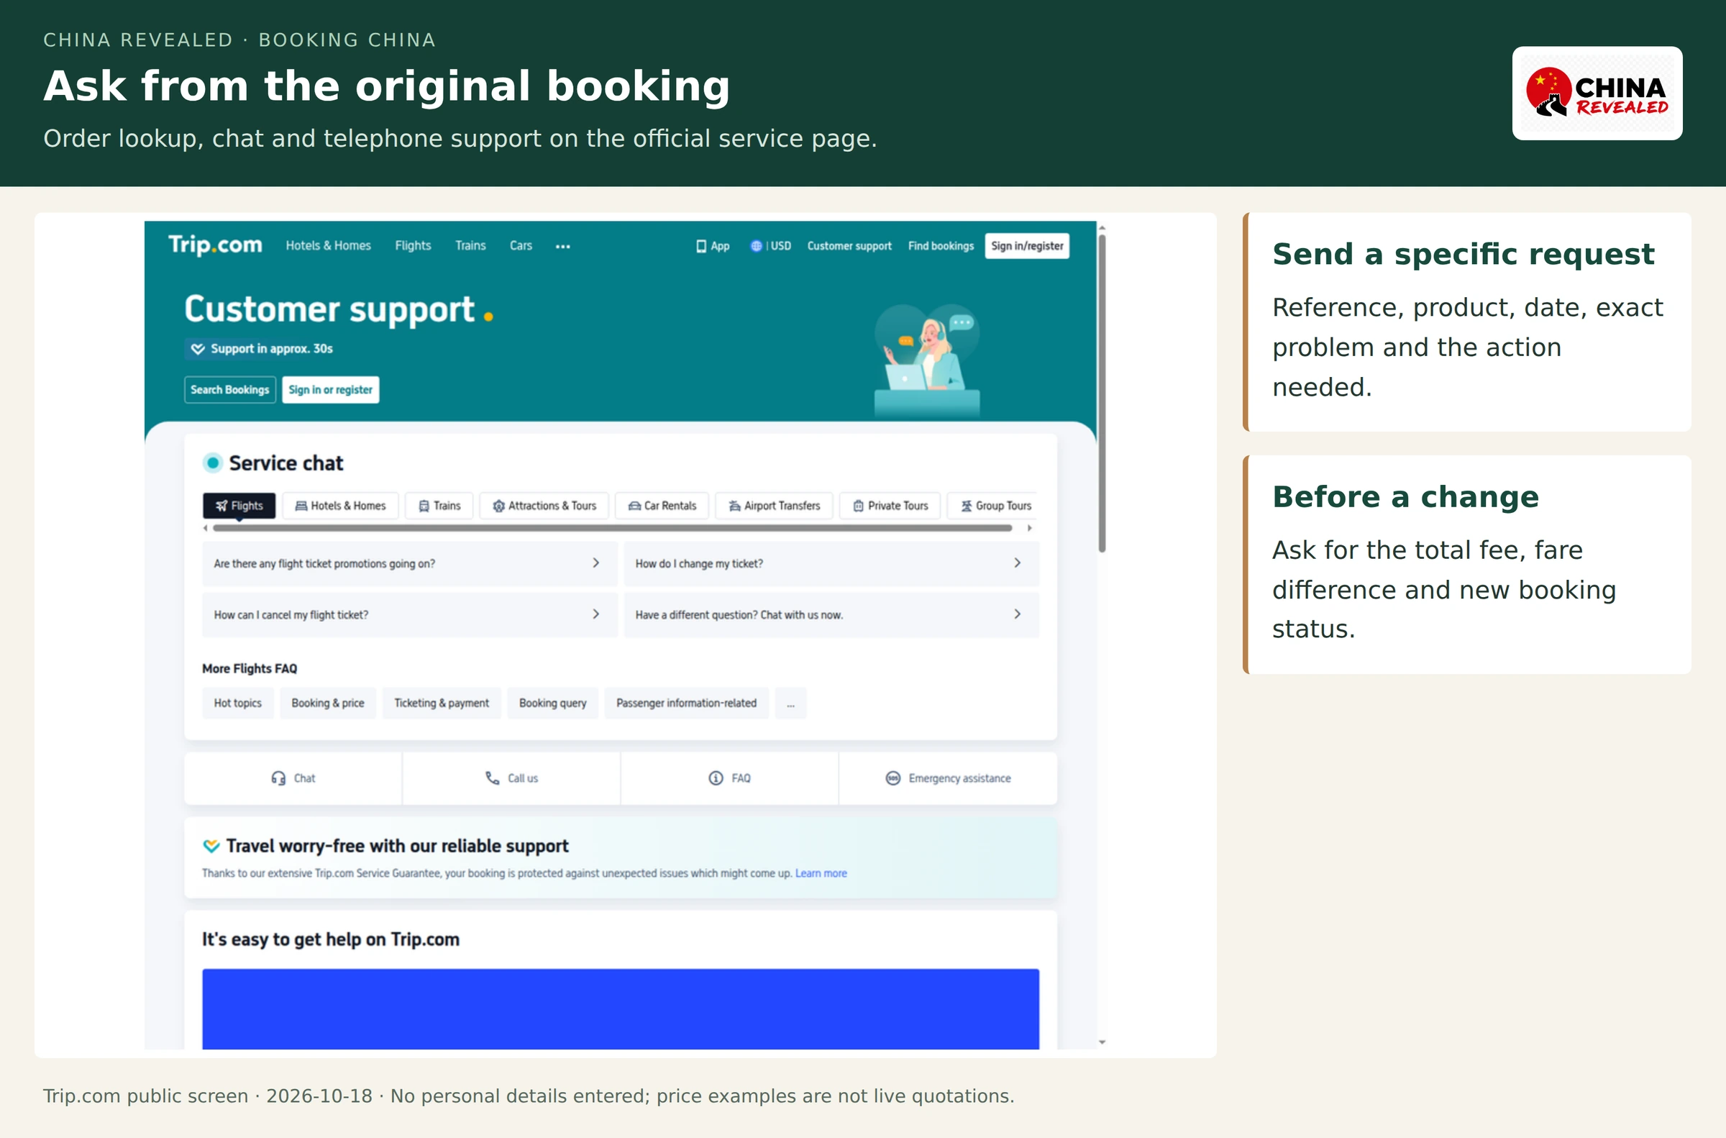This screenshot has width=1726, height=1138.
Task: Click the Emergency assistance SOS icon
Action: click(x=892, y=778)
